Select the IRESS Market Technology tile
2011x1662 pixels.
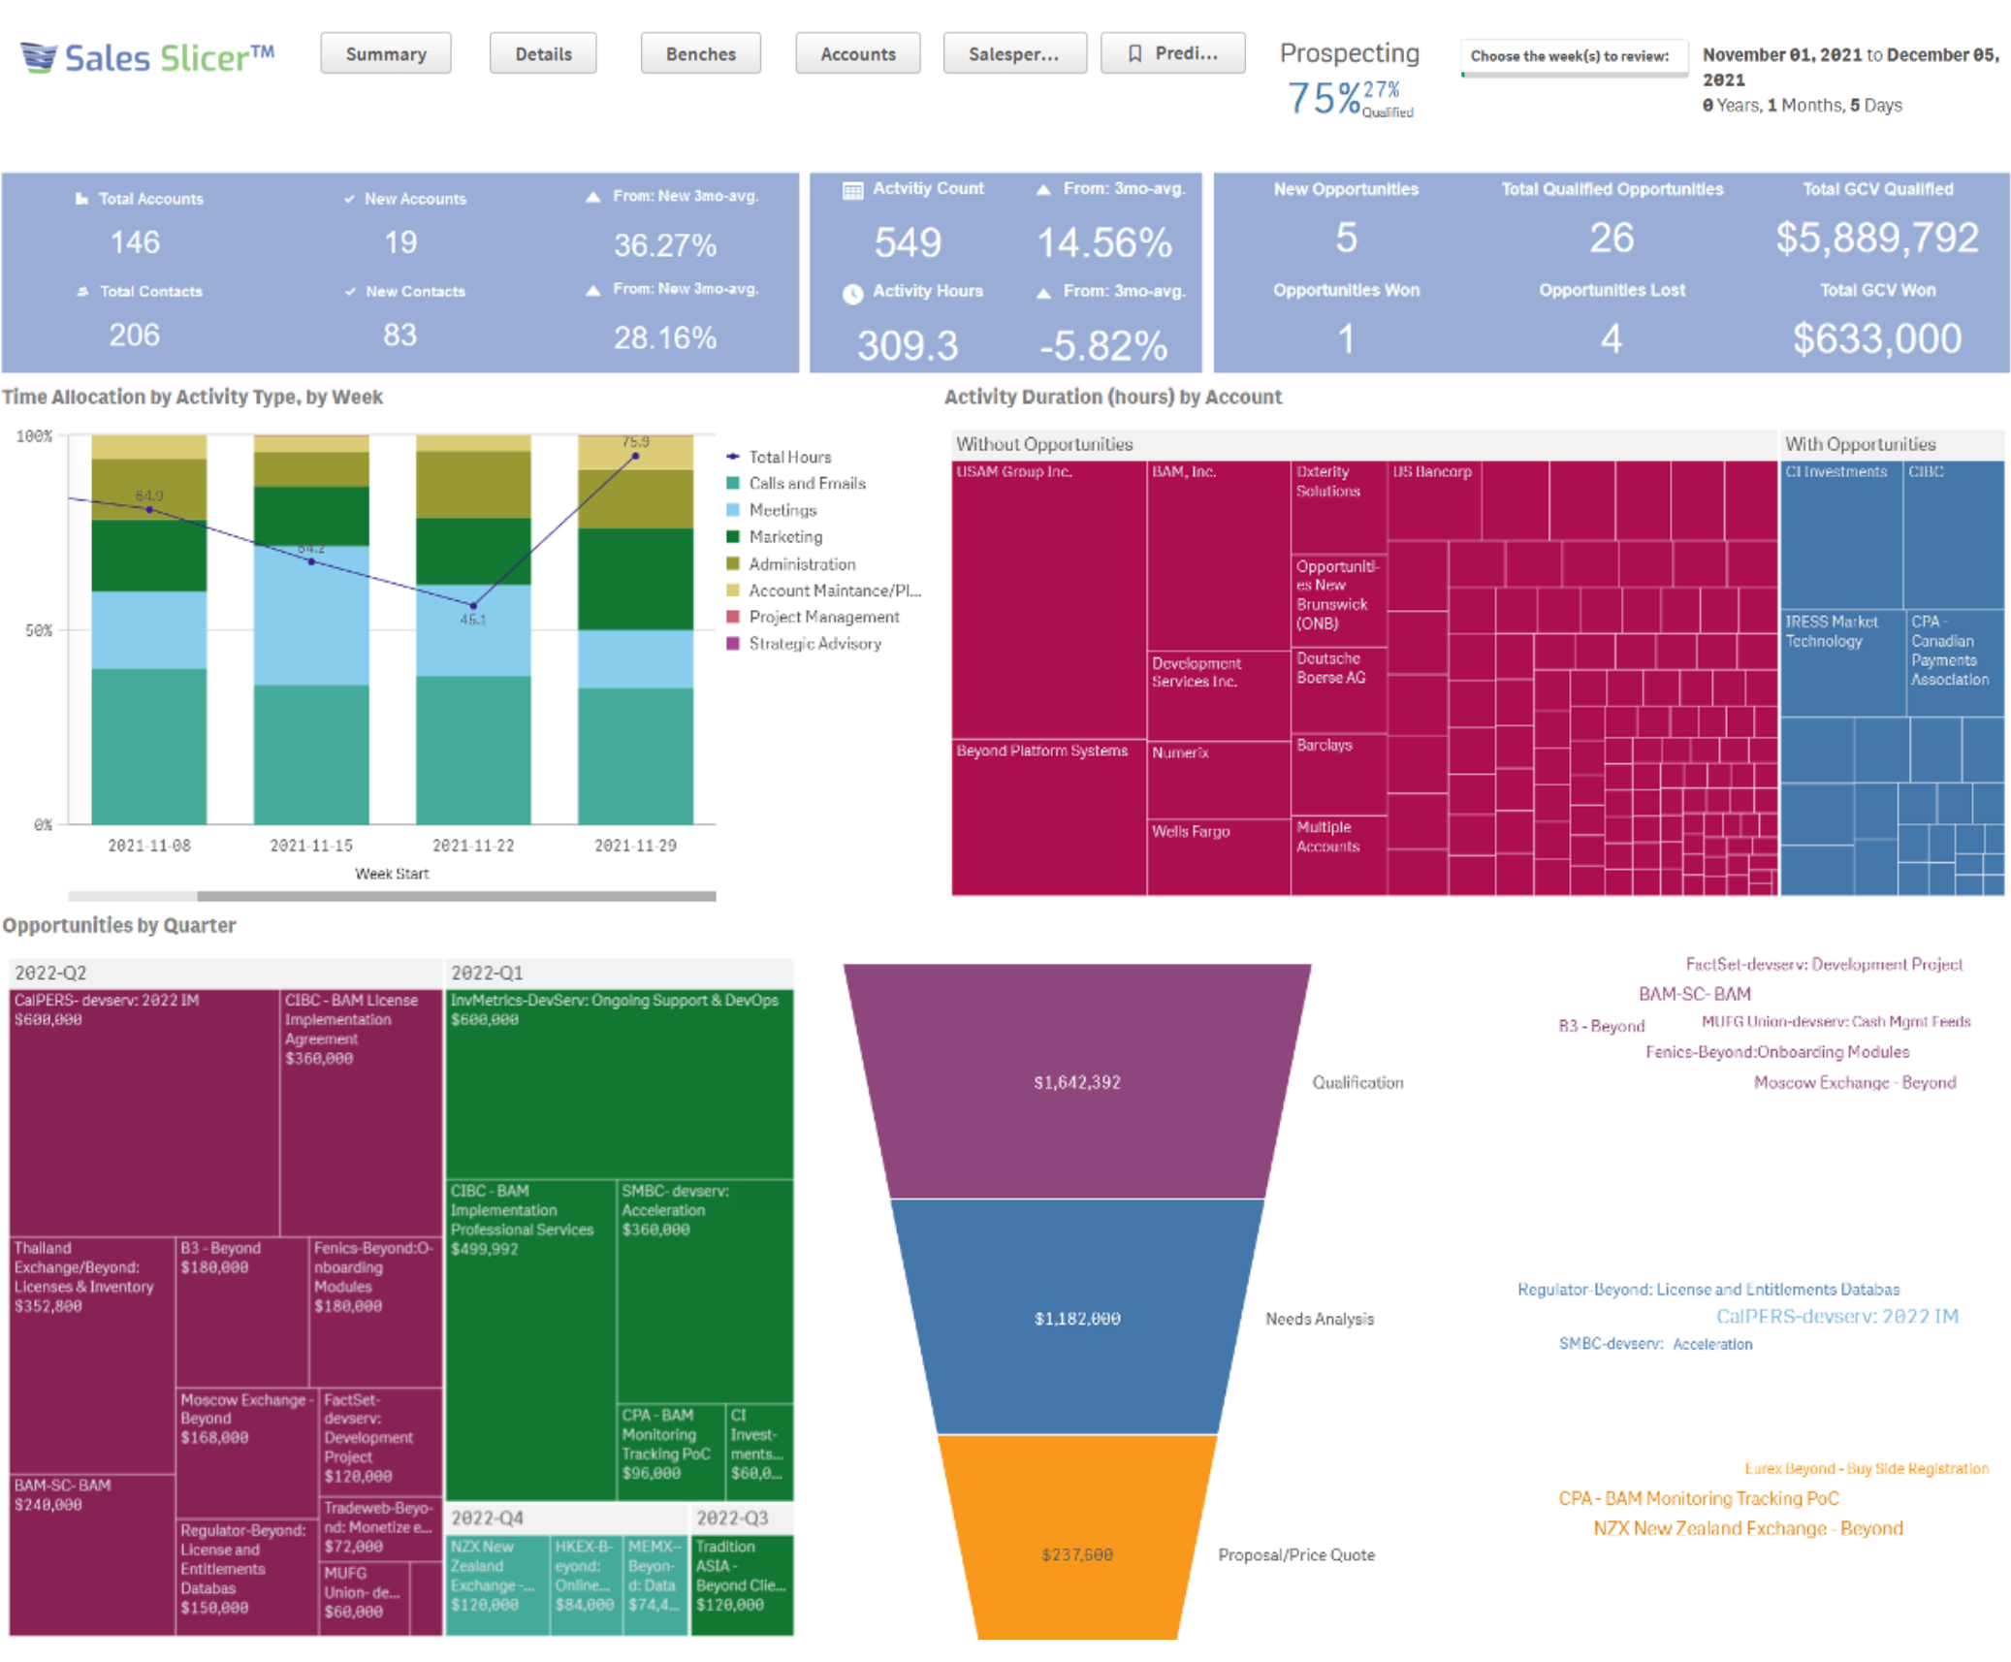1843,663
